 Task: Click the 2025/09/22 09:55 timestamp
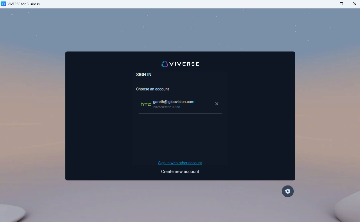click(166, 107)
